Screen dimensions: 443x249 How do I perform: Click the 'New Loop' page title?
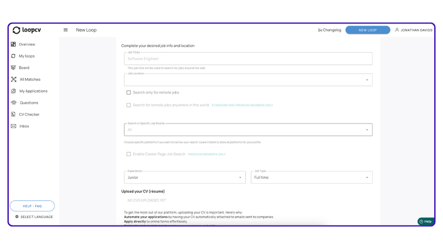86,30
